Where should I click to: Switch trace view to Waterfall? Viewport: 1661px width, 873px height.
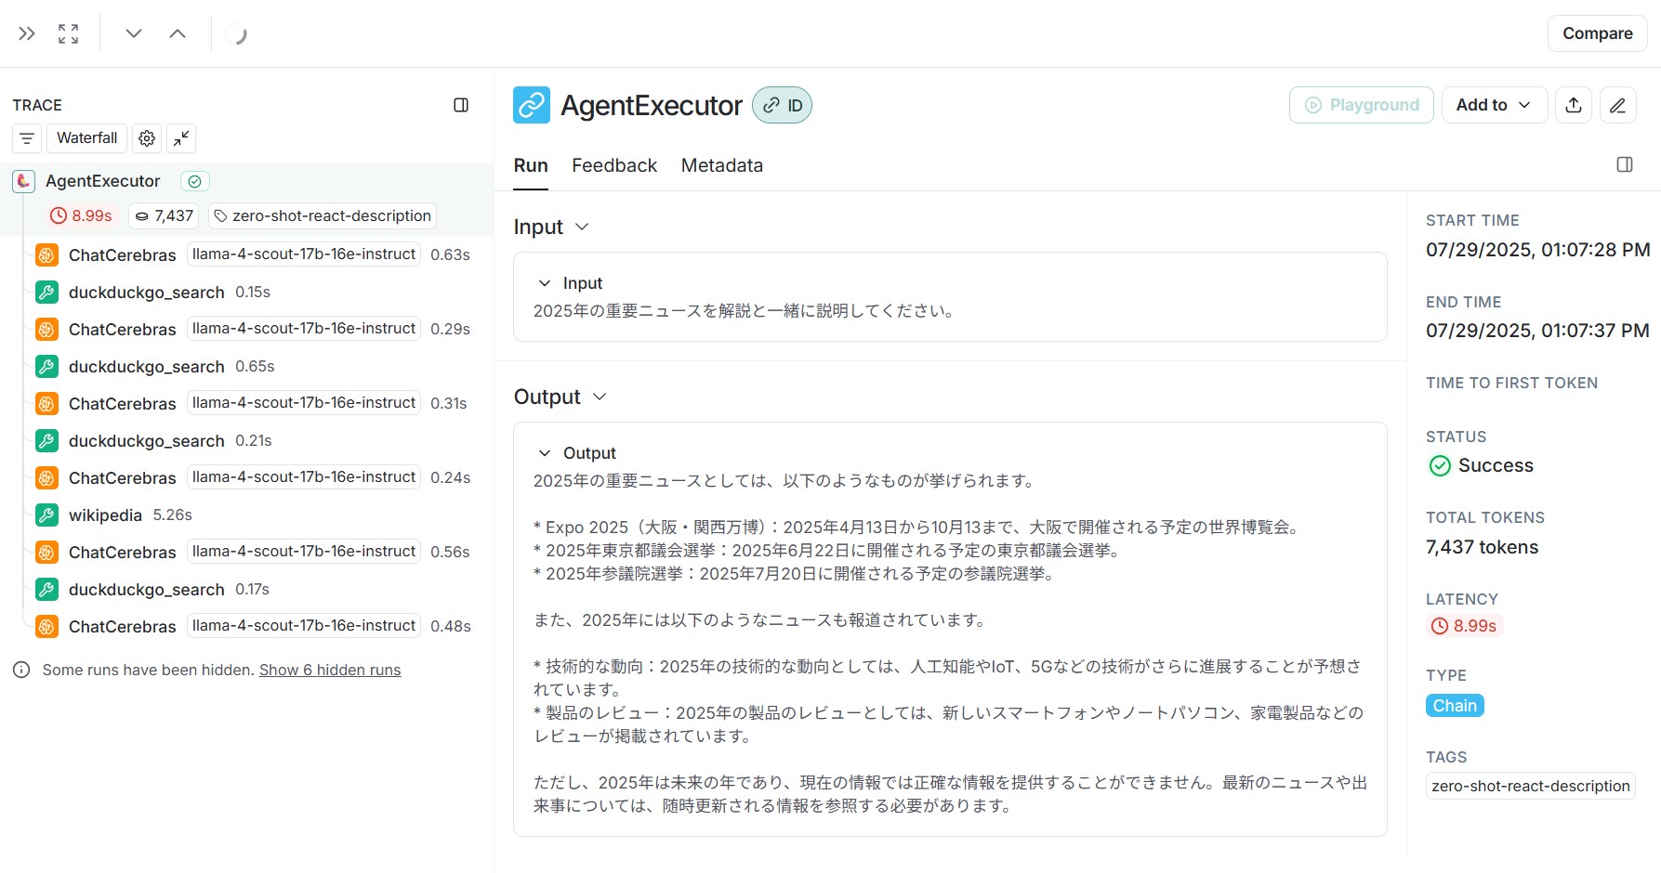(x=86, y=138)
